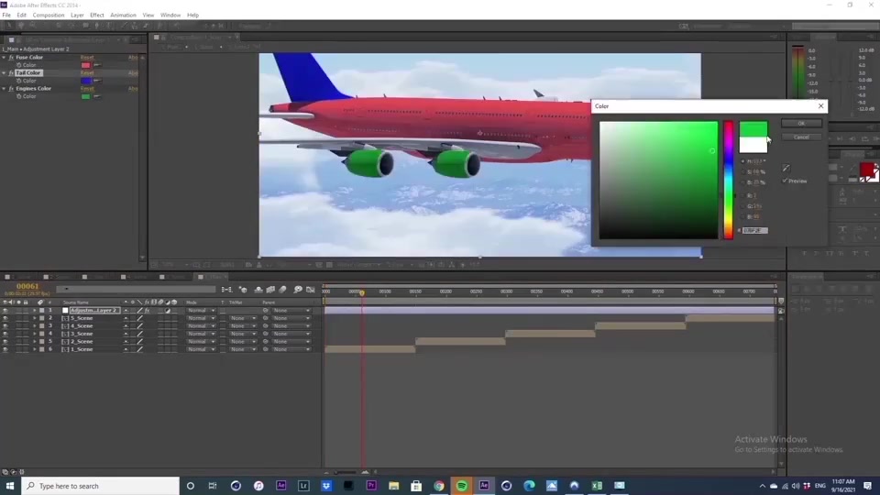Open Premiere Pro from the taskbar

pos(371,486)
